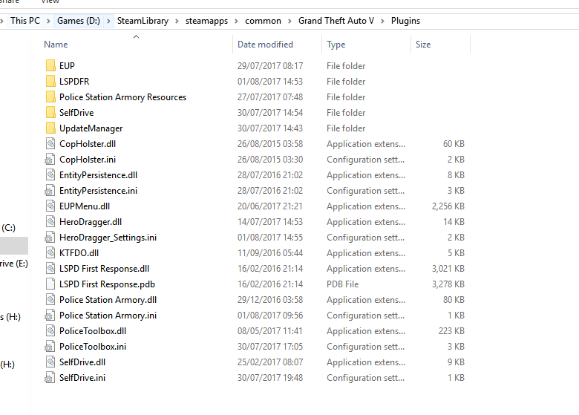Click the SelfDrive.ini config icon
Screen dimensions: 579x415
tap(50, 378)
